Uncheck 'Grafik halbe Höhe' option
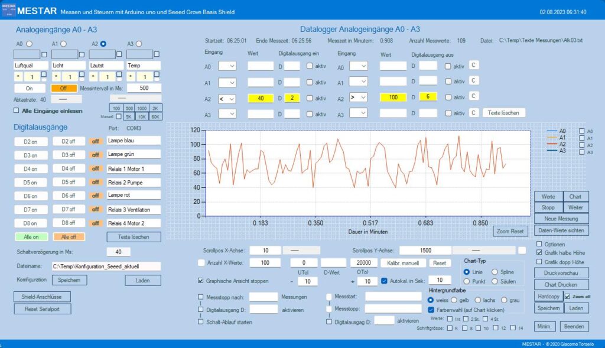Viewport: 605px width, 348px height. pyautogui.click(x=539, y=252)
